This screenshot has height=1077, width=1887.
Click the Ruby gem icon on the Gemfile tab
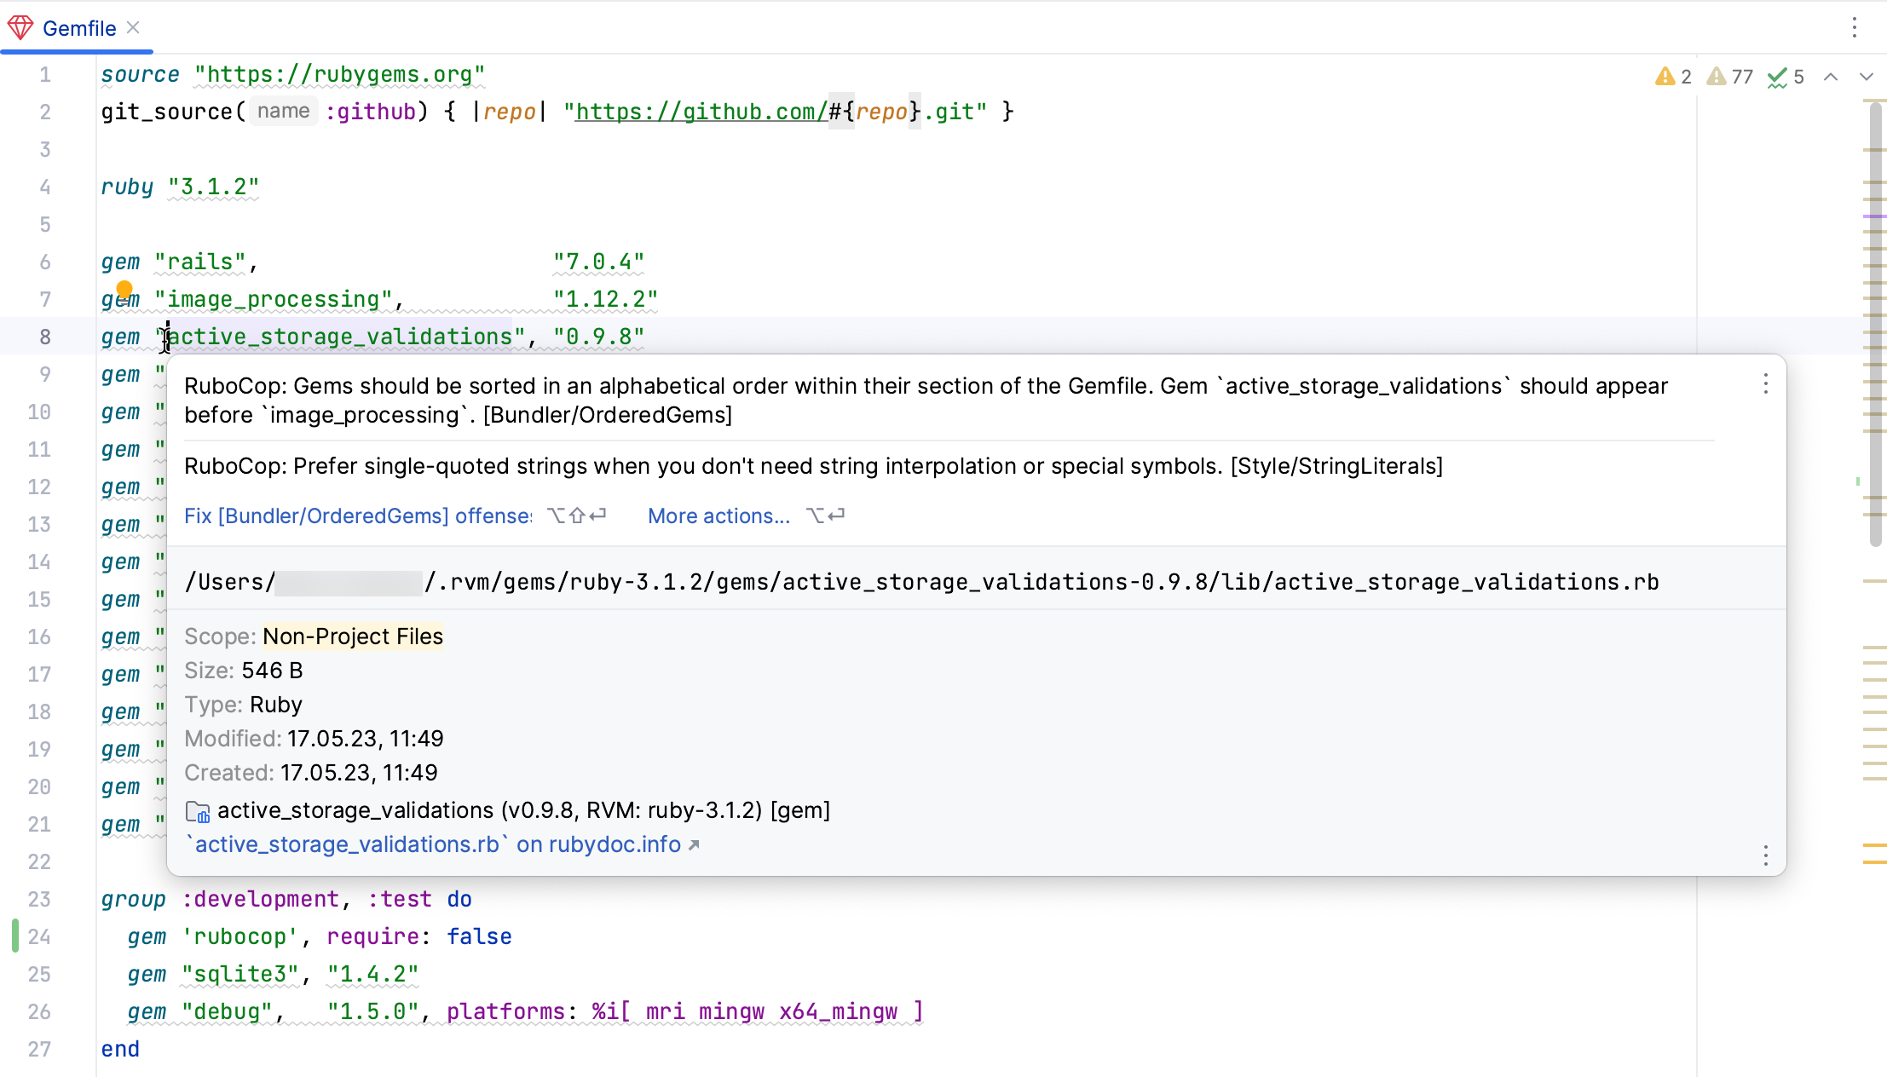coord(21,27)
